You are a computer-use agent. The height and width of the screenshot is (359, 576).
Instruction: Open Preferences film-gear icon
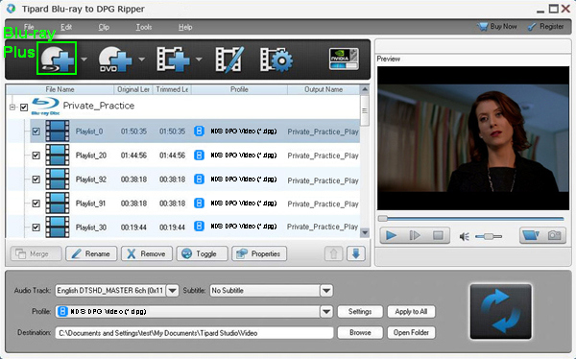coord(276,60)
